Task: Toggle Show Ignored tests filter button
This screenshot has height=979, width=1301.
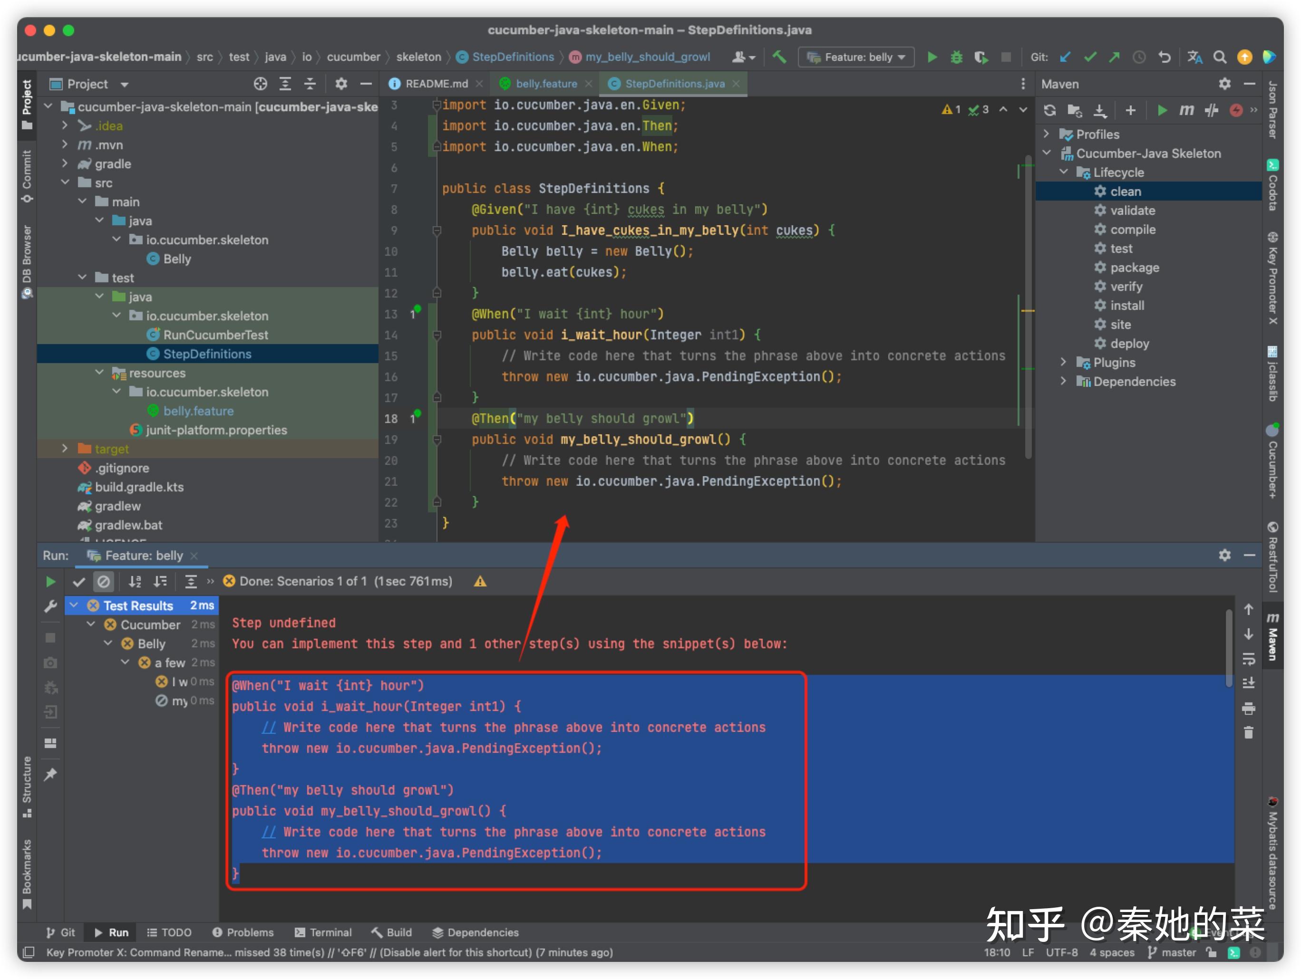Action: point(104,582)
